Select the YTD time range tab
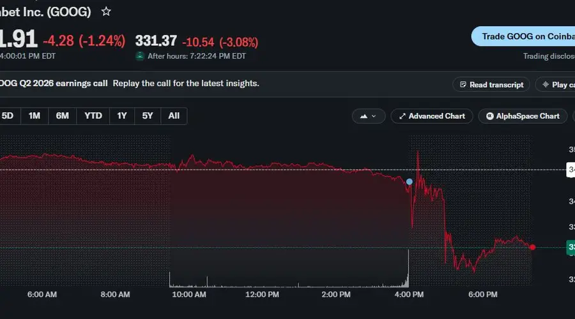The height and width of the screenshot is (319, 575). [x=93, y=116]
